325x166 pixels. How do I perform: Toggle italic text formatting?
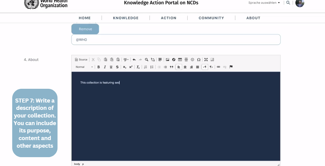click(105, 67)
